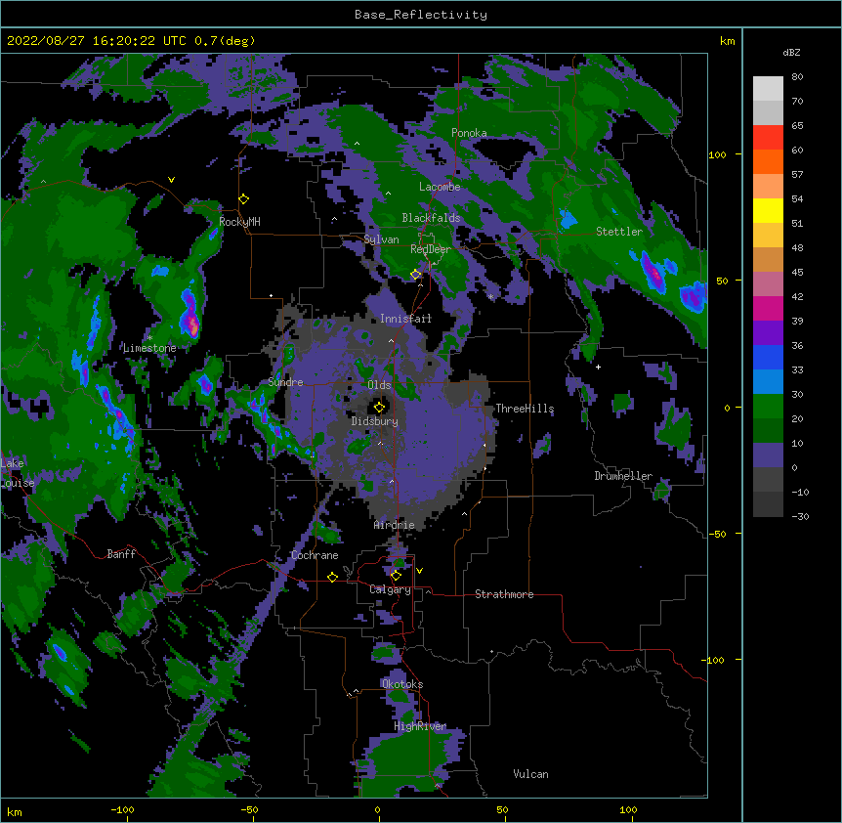Screen dimensions: 842x823
Task: Click the dBZ legend heading
Action: tap(791, 53)
